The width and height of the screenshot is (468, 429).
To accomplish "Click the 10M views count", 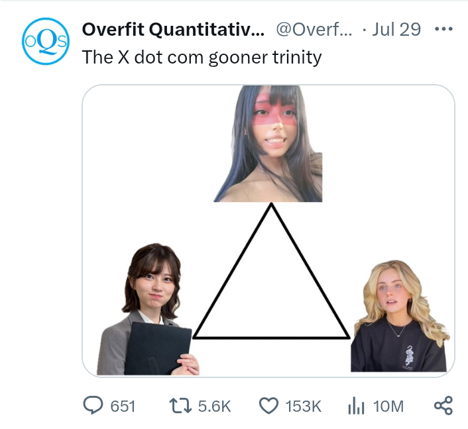I will [388, 406].
